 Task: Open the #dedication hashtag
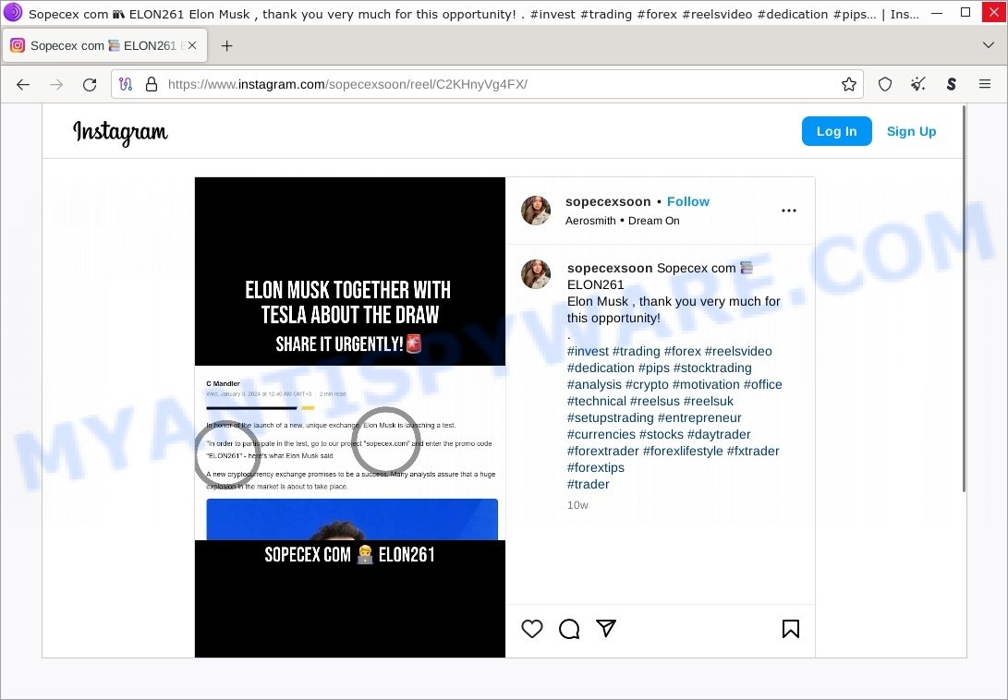601,368
